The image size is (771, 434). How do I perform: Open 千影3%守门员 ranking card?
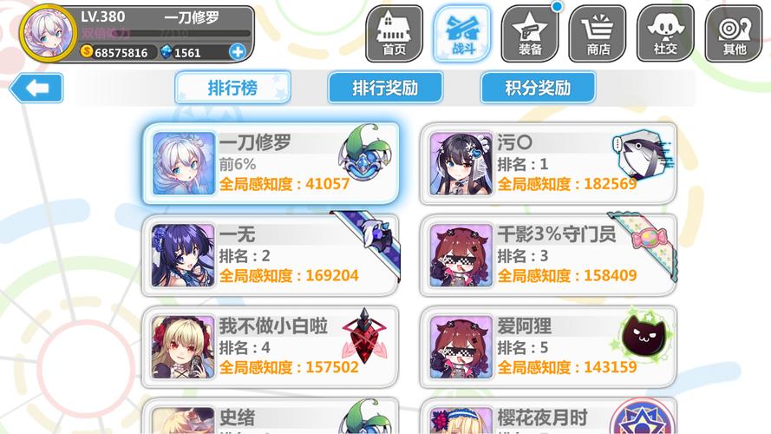548,255
